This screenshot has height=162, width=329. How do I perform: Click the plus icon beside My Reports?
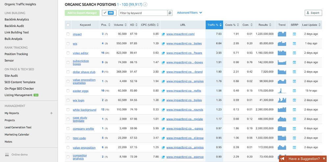[x=51, y=113]
